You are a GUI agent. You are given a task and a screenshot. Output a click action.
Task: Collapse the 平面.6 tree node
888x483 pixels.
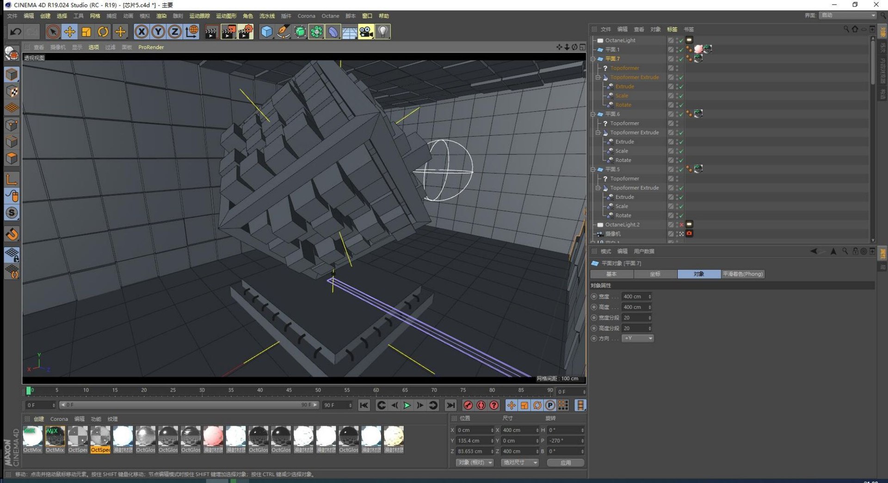tap(593, 114)
